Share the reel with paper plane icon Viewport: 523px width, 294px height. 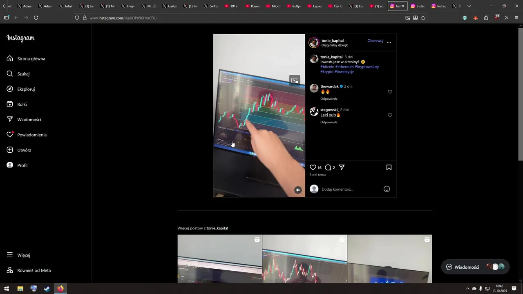click(x=342, y=167)
